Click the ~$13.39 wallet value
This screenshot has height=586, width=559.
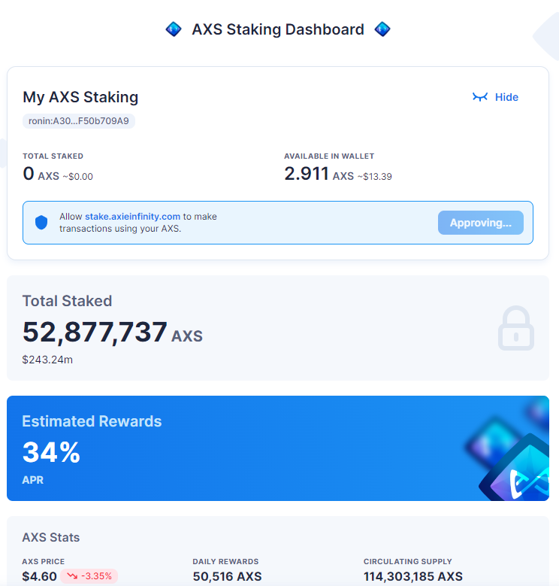click(x=375, y=176)
